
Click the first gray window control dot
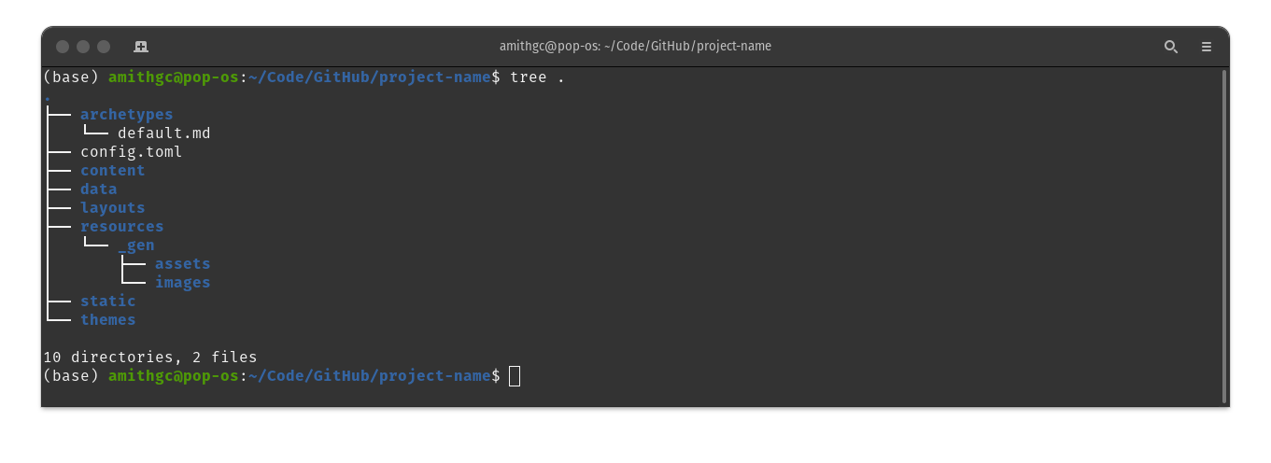pos(63,47)
